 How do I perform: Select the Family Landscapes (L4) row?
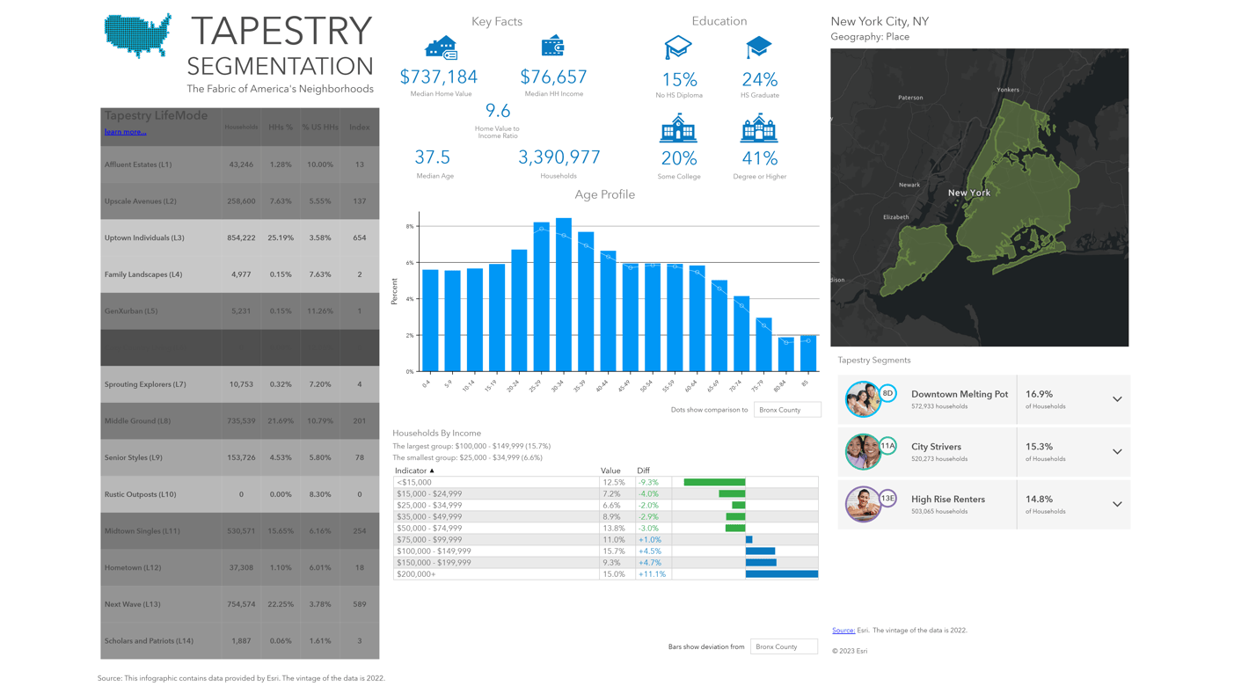point(240,274)
